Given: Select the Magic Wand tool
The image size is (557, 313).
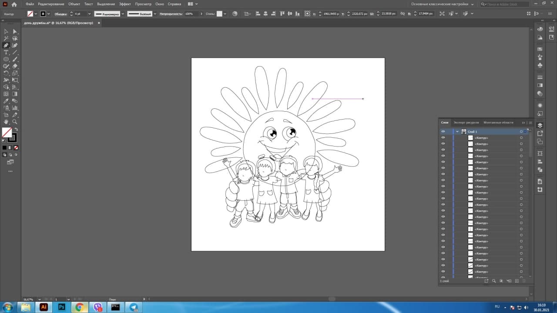Looking at the screenshot, I should [x=6, y=38].
